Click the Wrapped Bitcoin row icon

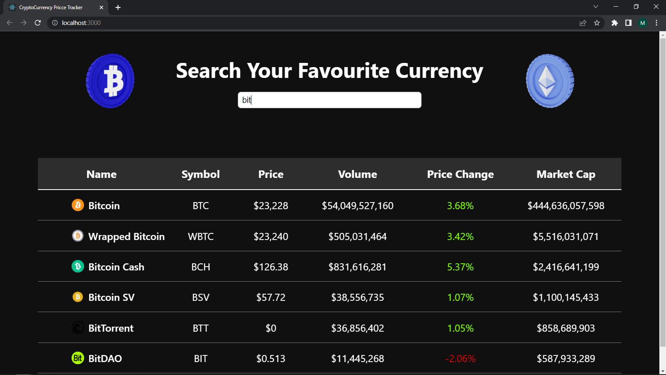coord(78,236)
